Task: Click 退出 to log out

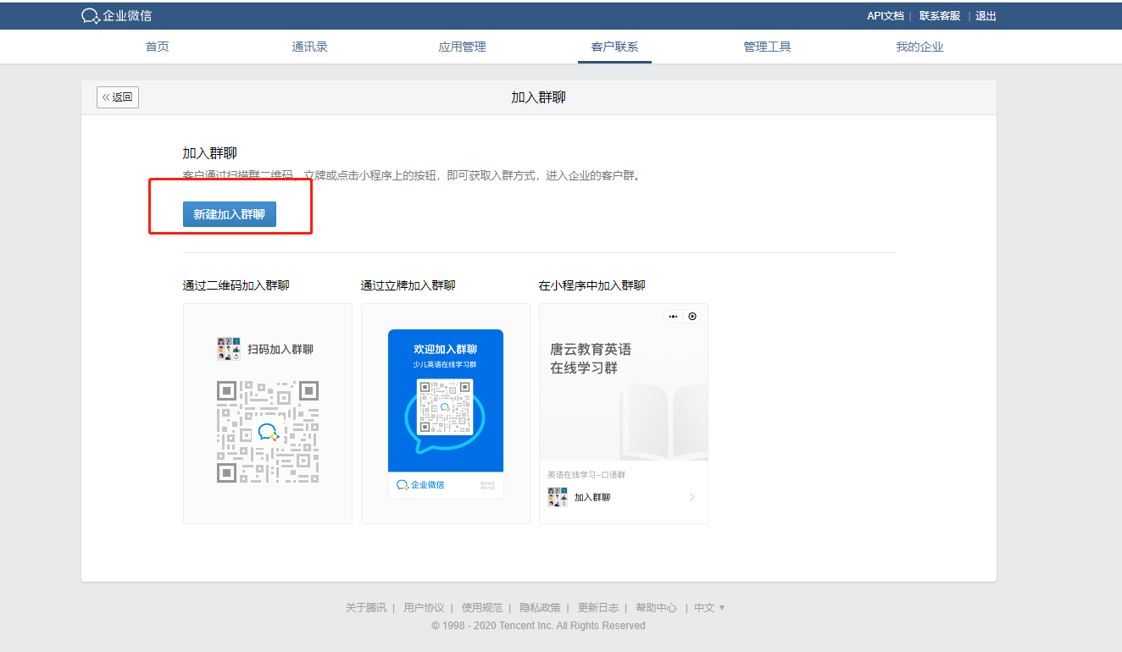Action: [986, 16]
